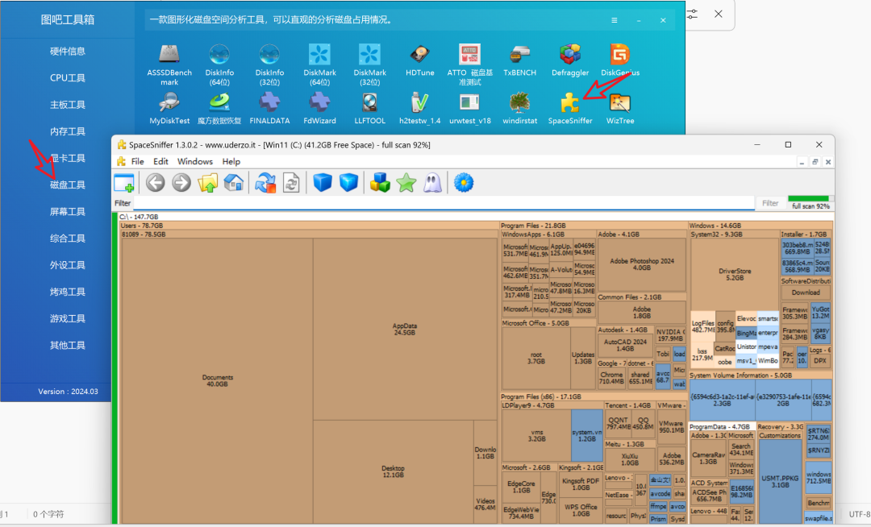Launch WizTree tool
The width and height of the screenshot is (871, 527).
pyautogui.click(x=620, y=108)
